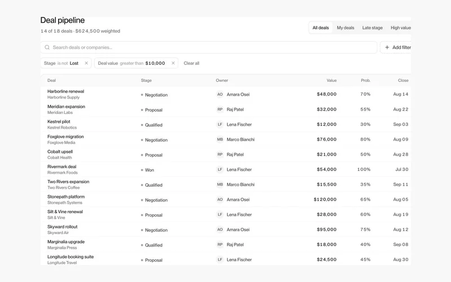
Task: Switch to the All deals tab
Action: coord(320,28)
